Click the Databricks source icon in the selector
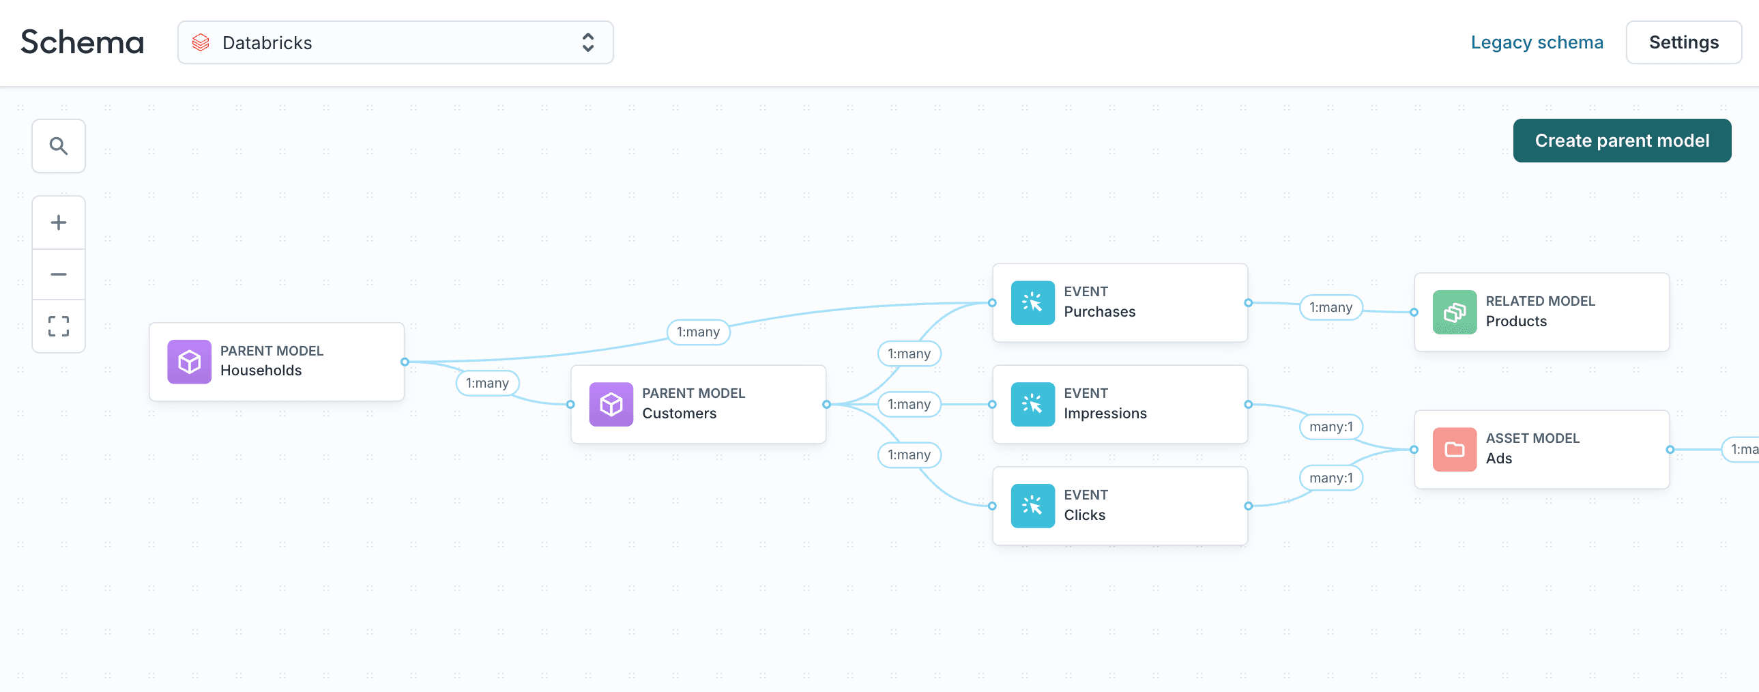This screenshot has height=692, width=1759. pyautogui.click(x=200, y=42)
